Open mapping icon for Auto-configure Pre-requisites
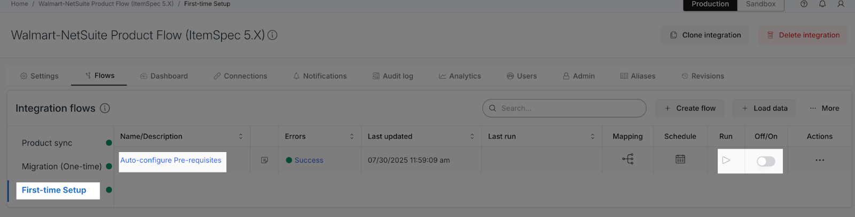The image size is (855, 217). point(628,159)
